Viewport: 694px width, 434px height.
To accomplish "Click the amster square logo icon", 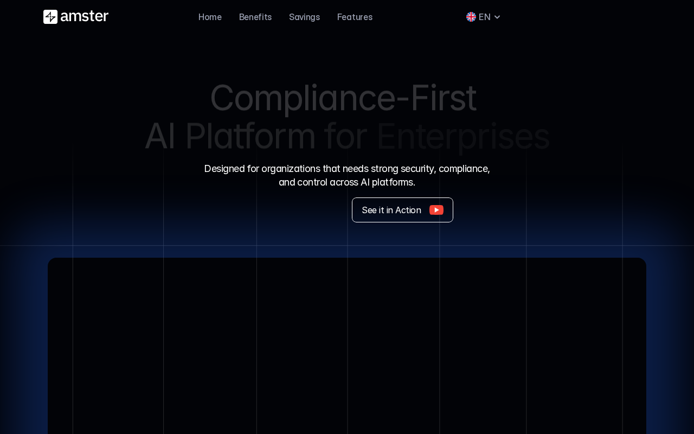I will 50,17.
